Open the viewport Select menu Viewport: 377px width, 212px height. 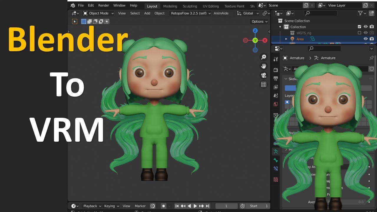point(135,13)
